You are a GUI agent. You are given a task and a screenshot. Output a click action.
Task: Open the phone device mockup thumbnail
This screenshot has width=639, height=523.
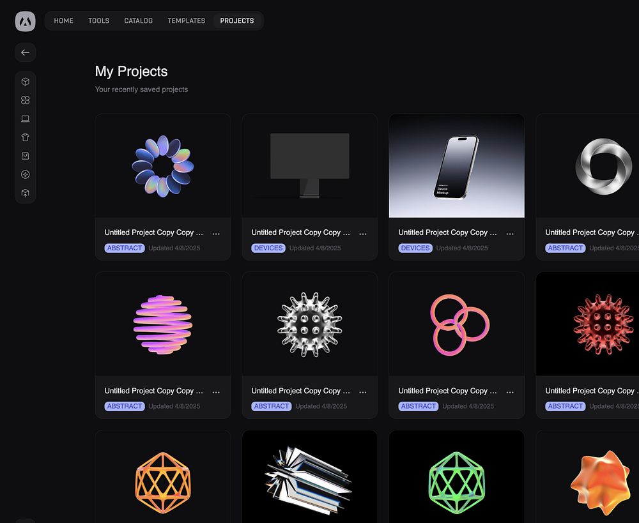457,166
